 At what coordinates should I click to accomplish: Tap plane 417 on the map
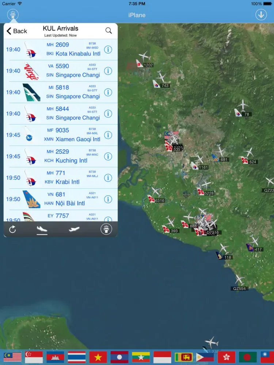[x=254, y=244]
